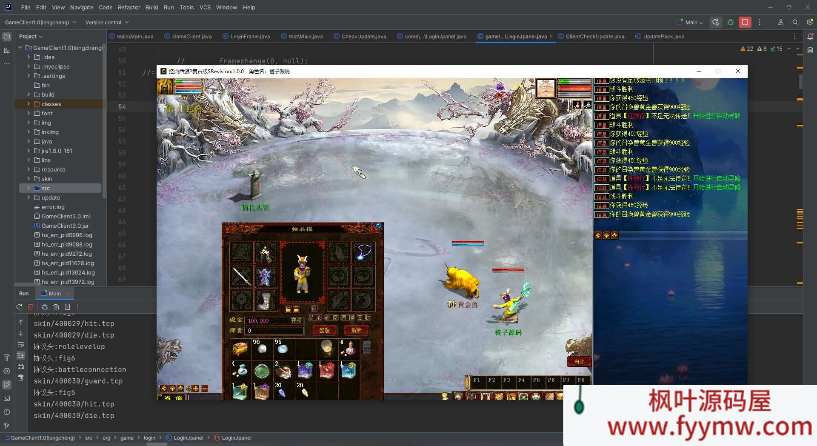The height and width of the screenshot is (446, 817).
Task: Open Search Everywhere magnifier icon
Action: tap(795, 22)
